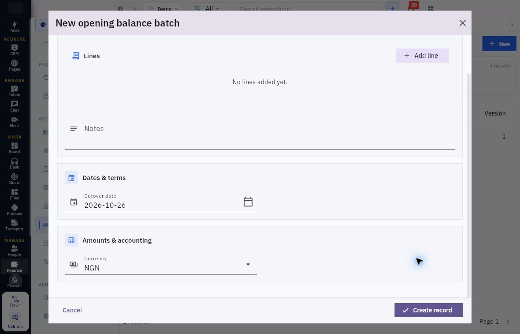Open the apps grid in the top bar
Image resolution: width=520 pixels, height=334 pixels.
click(431, 8)
